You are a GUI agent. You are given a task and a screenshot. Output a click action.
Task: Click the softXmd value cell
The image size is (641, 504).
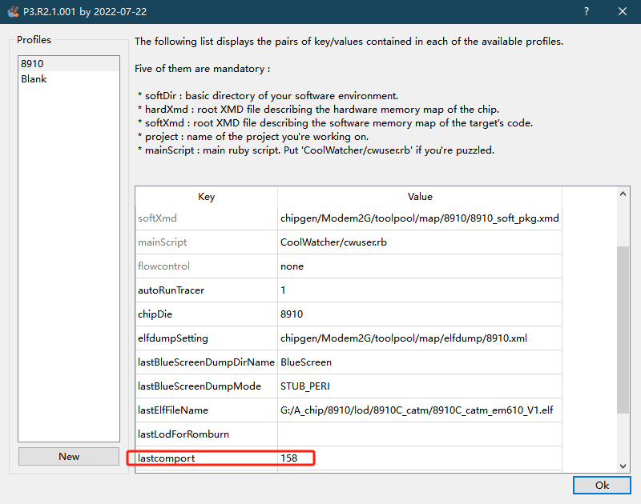click(x=419, y=218)
